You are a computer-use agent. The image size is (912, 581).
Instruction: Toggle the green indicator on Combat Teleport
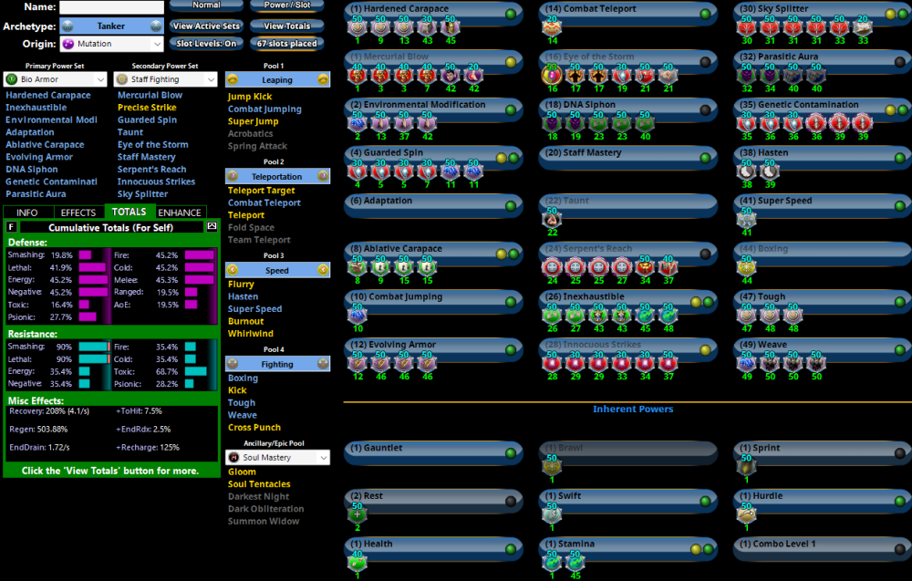click(x=704, y=14)
